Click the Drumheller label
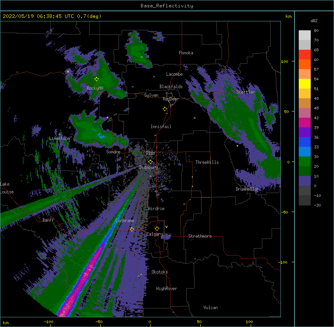 coord(247,189)
